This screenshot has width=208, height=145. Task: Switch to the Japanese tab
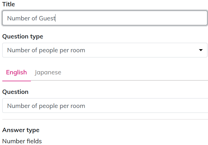click(x=48, y=72)
